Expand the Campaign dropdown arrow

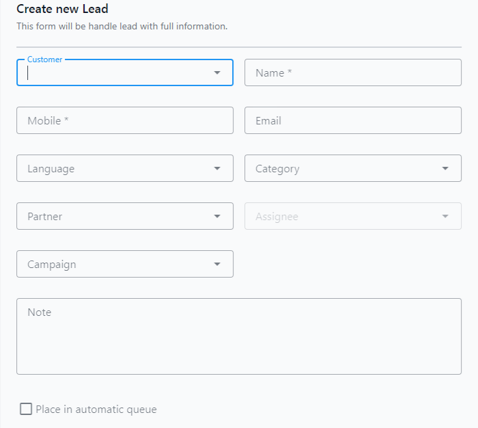click(217, 264)
